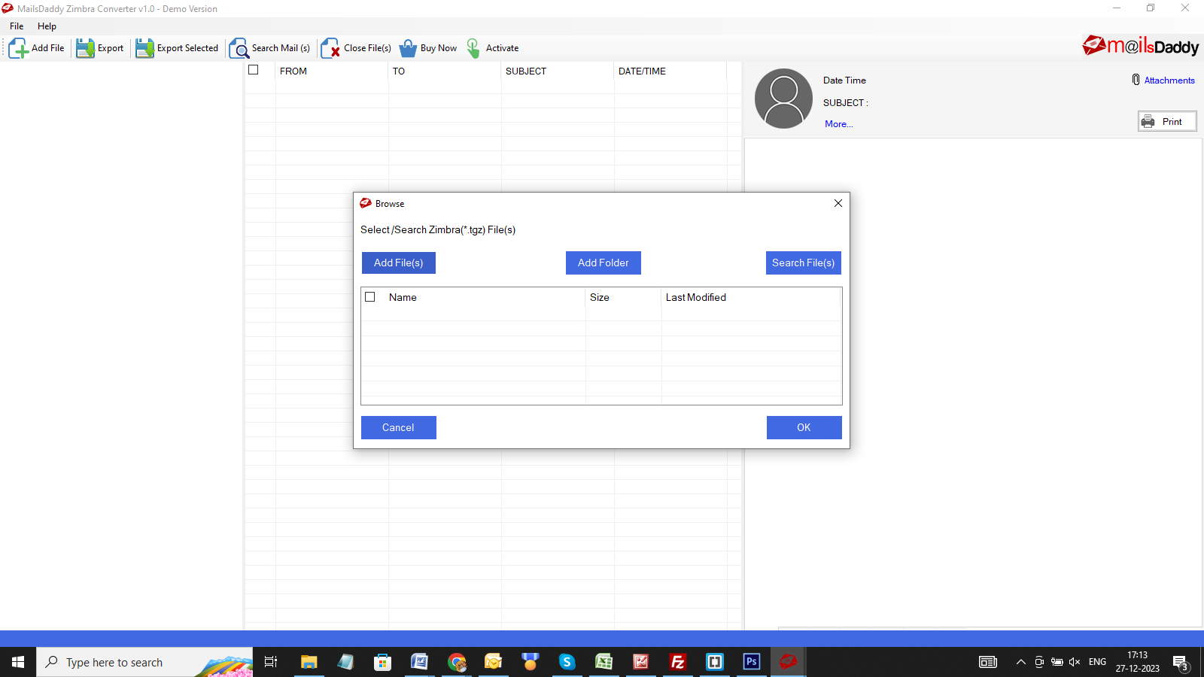Click the Search File(s) button
Screen dimensions: 1204x677
804,263
